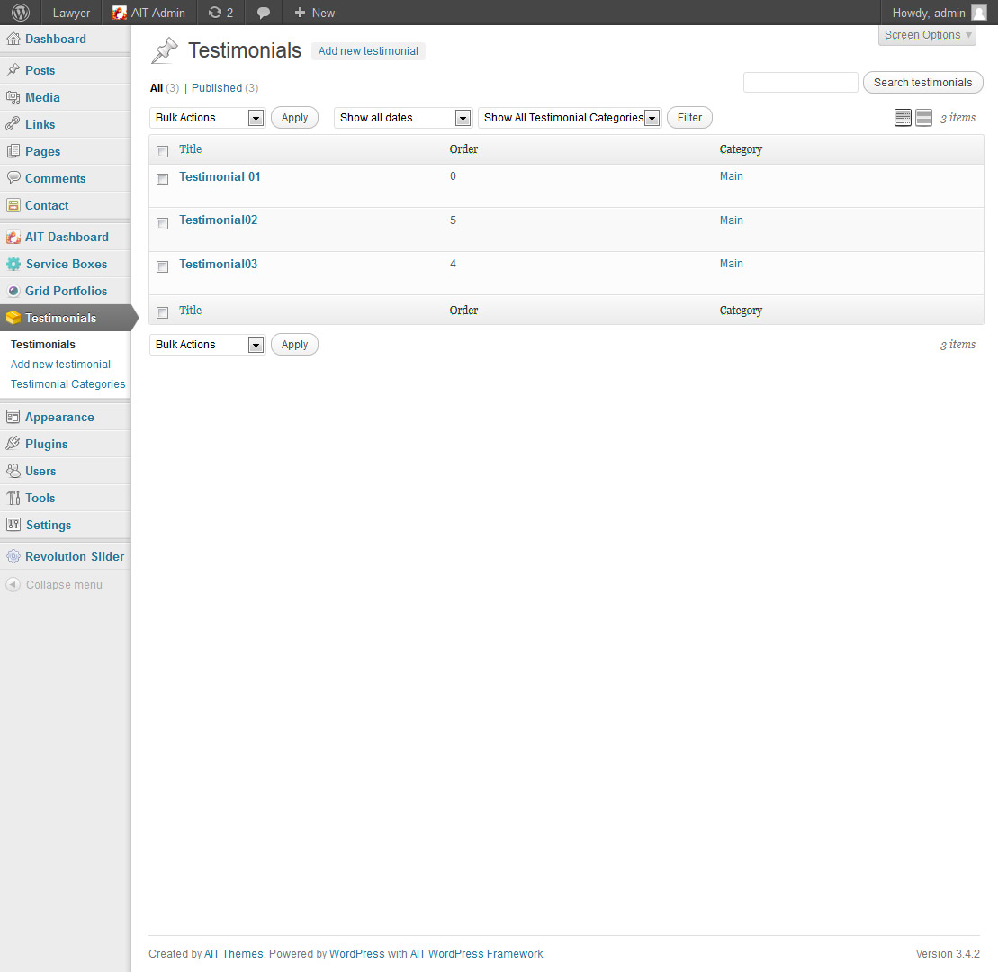
Task: Go to Plugins in the sidebar
Action: point(46,444)
